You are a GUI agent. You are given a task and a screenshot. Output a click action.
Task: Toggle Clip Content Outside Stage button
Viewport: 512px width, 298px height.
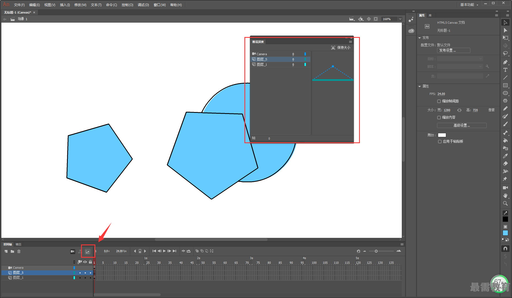tap(376, 19)
